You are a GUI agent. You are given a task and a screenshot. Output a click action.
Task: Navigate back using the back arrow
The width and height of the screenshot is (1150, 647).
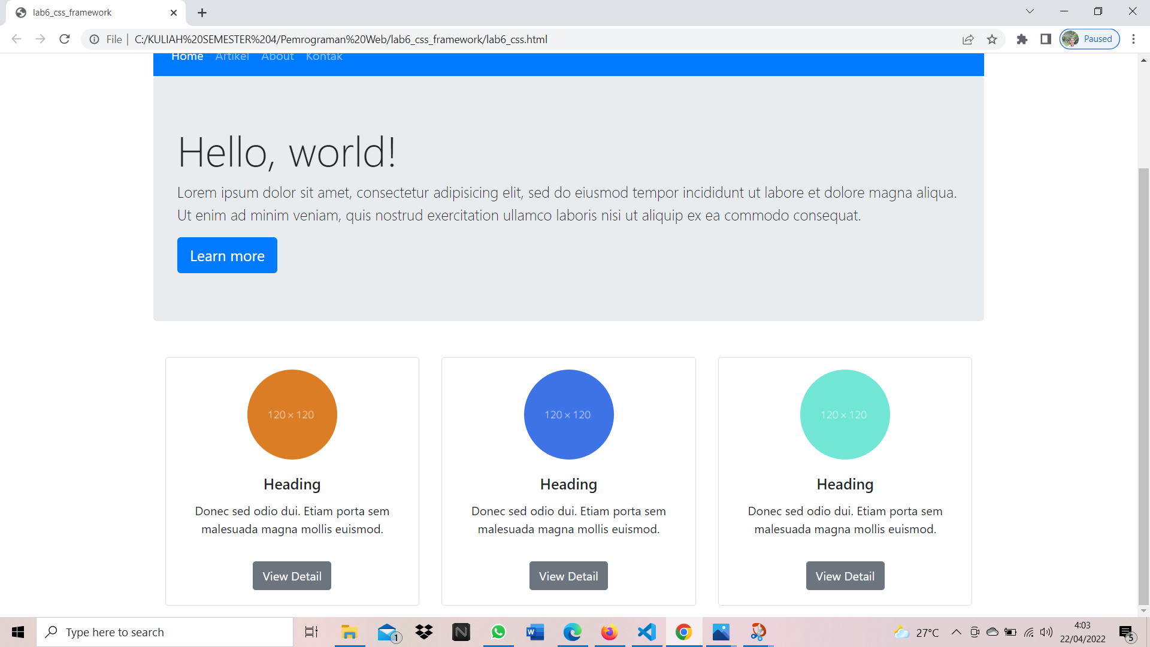tap(16, 39)
